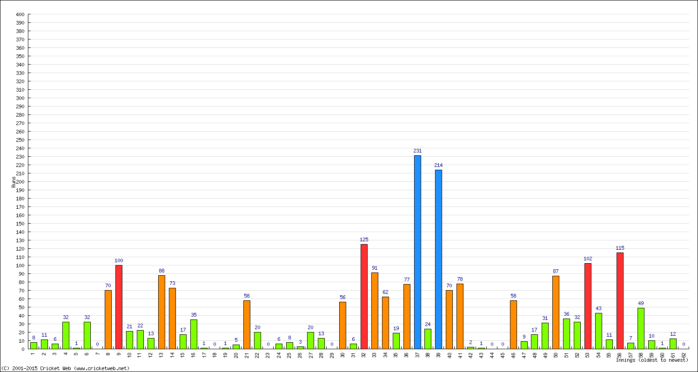Screen dimensions: 698x372
Task: Select the x-axis innings label 29
Action: [332, 354]
